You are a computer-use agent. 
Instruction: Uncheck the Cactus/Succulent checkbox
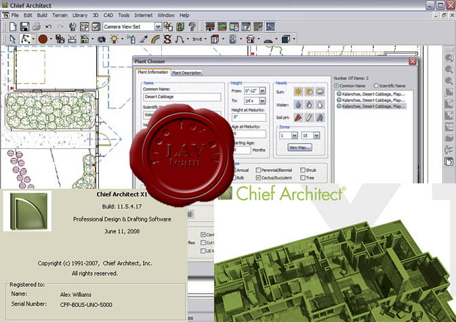pos(258,178)
